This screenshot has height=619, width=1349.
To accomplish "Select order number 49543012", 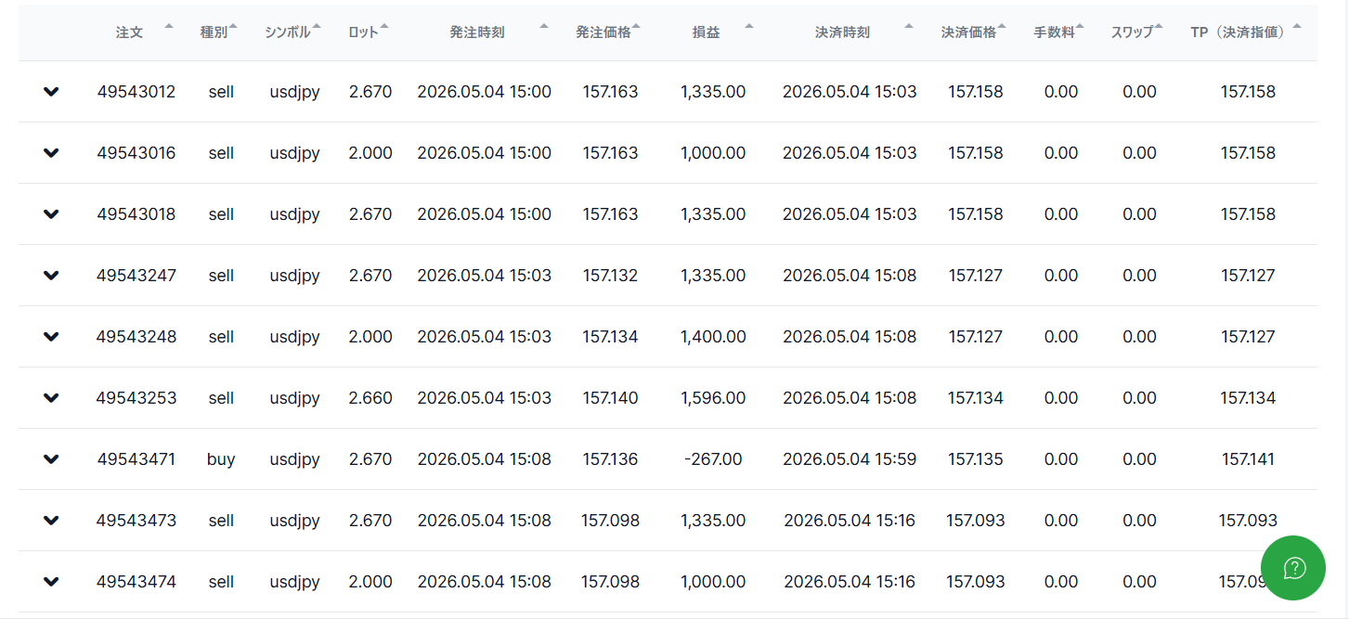I will click(x=136, y=92).
